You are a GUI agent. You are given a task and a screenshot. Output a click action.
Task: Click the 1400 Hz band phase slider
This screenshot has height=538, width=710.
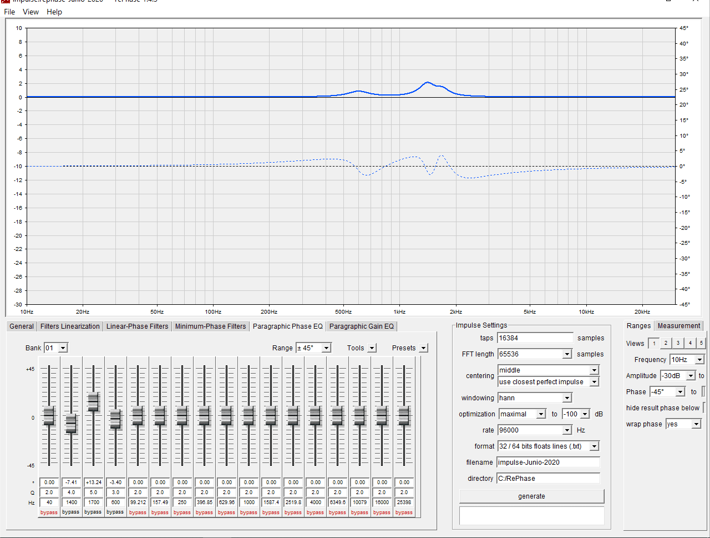pos(71,424)
